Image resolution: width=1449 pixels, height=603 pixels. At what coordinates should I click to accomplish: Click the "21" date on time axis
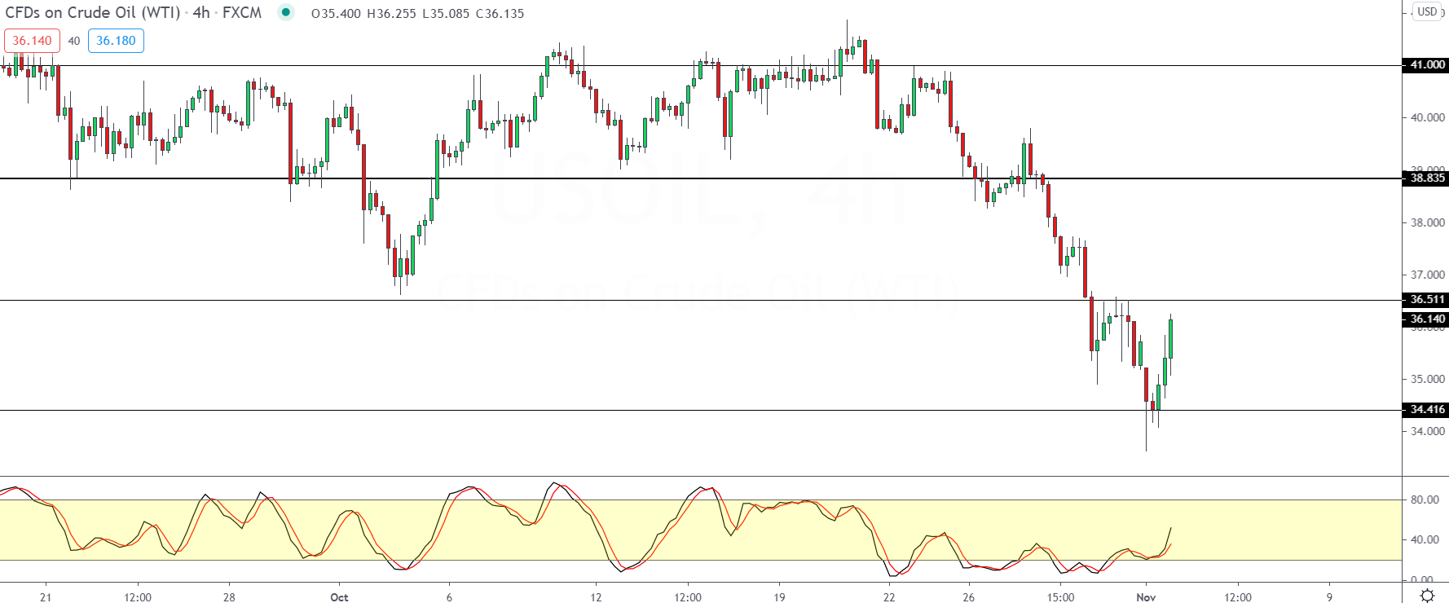tap(46, 597)
